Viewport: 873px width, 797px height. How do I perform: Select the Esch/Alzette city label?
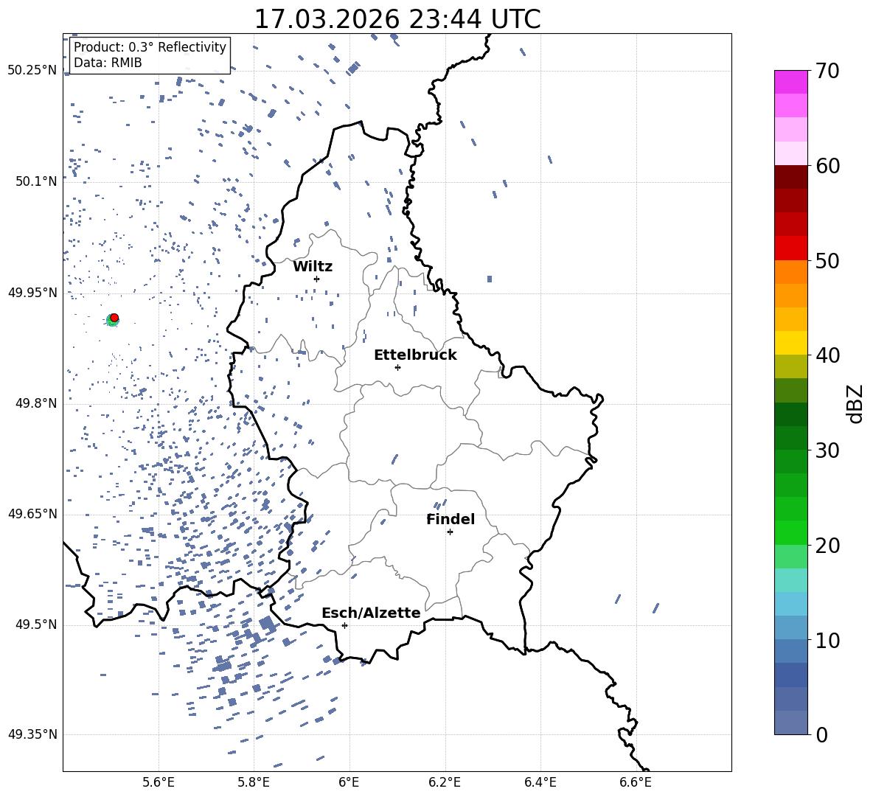(371, 613)
